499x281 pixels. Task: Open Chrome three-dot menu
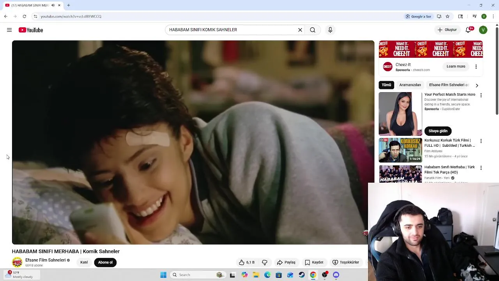[x=494, y=16]
